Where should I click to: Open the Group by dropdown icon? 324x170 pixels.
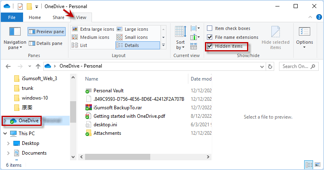(195, 28)
